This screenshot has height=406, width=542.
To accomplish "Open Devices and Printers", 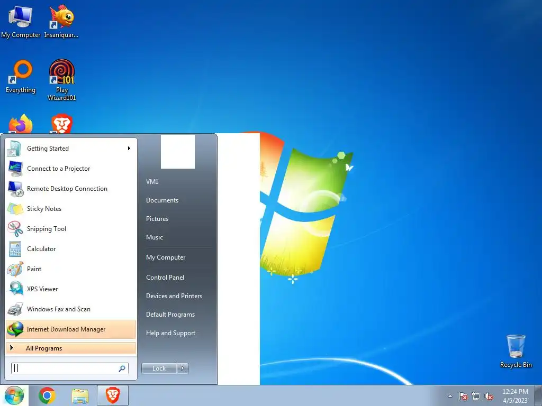I will pyautogui.click(x=174, y=296).
